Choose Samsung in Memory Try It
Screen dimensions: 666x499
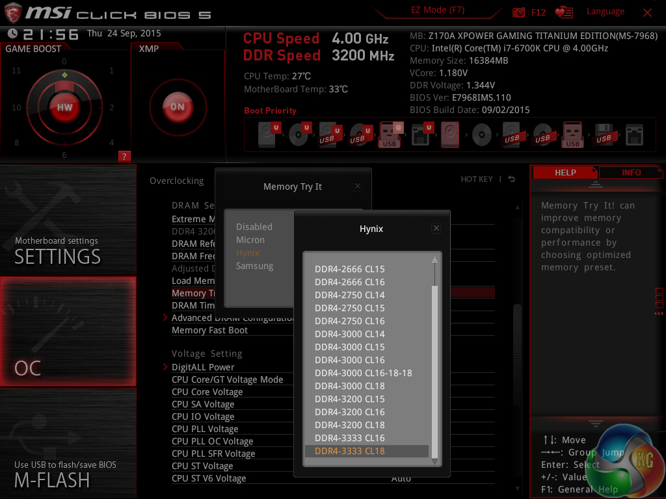point(254,266)
